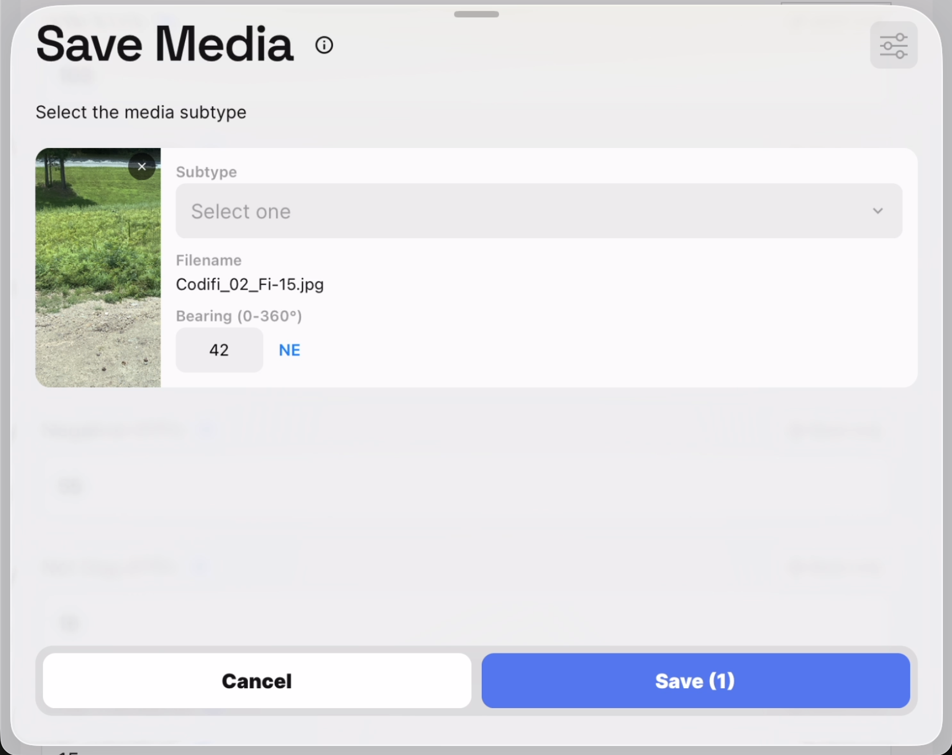Click the info icon beside Save Media
Image resolution: width=952 pixels, height=755 pixels.
324,45
